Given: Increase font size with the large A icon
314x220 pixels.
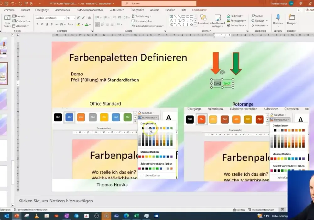Looking at the screenshot, I should coord(78,18).
